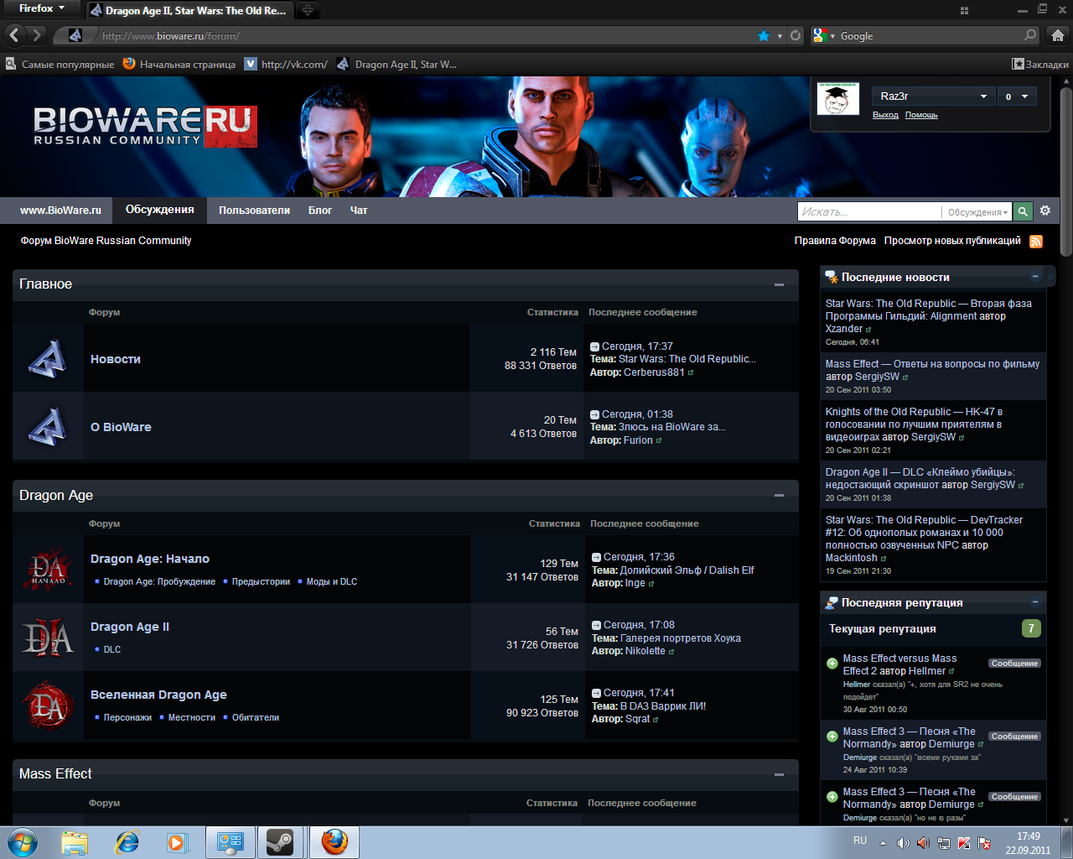Open the Dragon Age: Пробуждение subforum
Image resolution: width=1073 pixels, height=859 pixels.
[159, 581]
